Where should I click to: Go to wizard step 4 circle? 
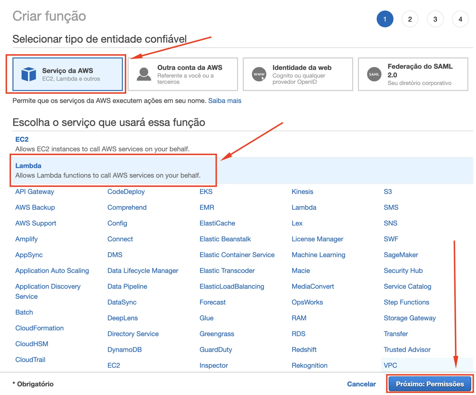460,19
